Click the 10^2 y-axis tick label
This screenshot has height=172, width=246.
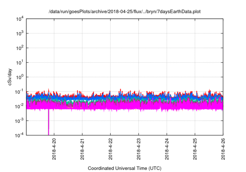coord(20,48)
